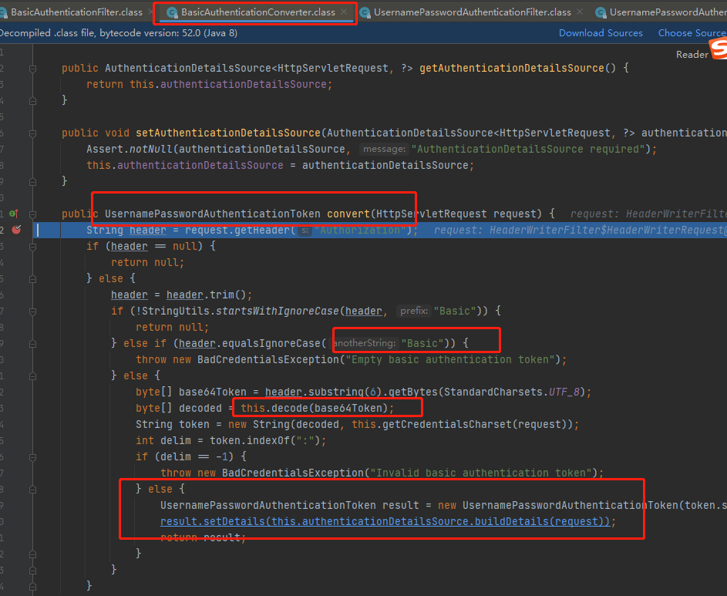Image resolution: width=727 pixels, height=596 pixels.
Task: Collapse the setAuthenticationDetailsSource method fold
Action: pos(32,133)
